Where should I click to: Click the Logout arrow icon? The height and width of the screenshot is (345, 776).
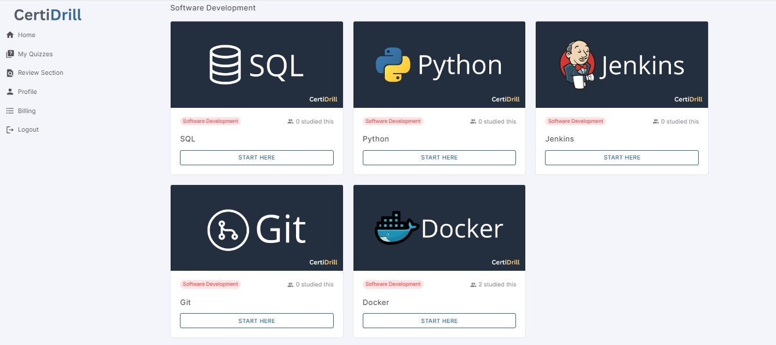10,130
